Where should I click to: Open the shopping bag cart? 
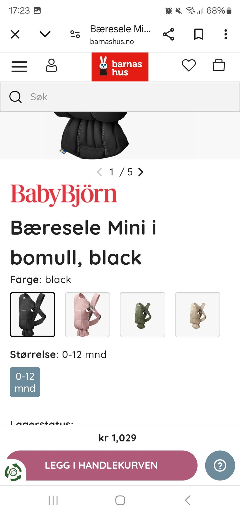tap(219, 65)
